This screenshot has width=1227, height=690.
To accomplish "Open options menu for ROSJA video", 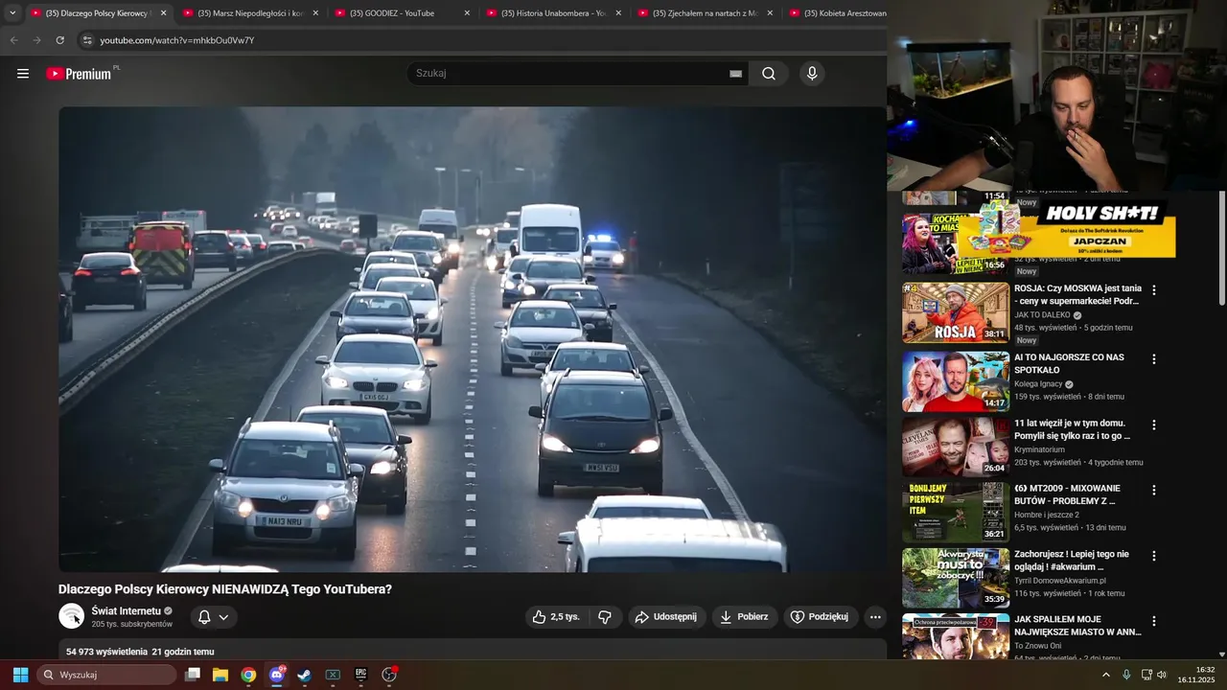I will [x=1154, y=289].
